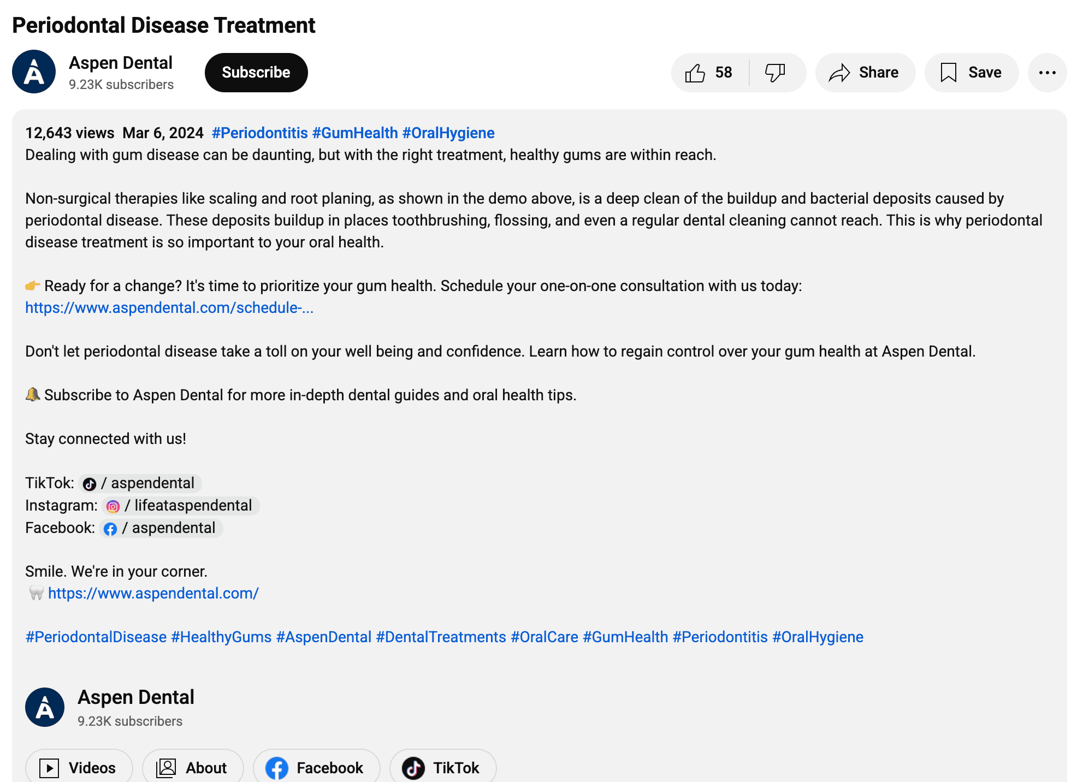1077x782 pixels.
Task: Open the bottom Aspen Dental channel avatar
Action: 45,707
